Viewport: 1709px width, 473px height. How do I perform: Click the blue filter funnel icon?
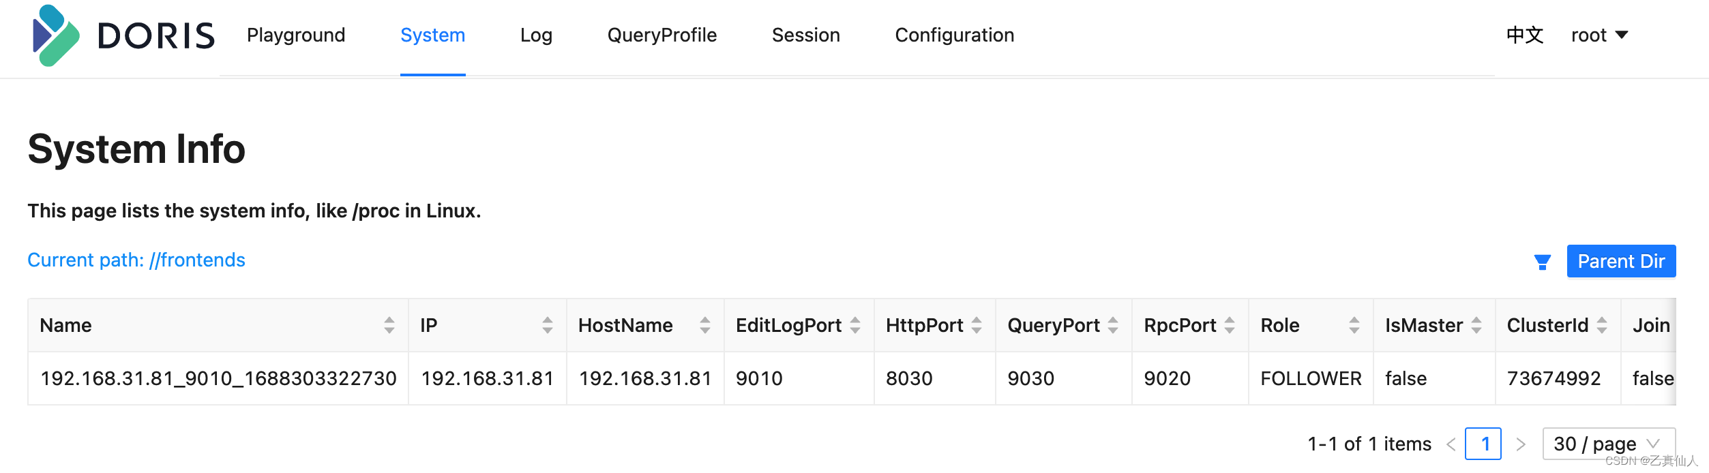1542,262
